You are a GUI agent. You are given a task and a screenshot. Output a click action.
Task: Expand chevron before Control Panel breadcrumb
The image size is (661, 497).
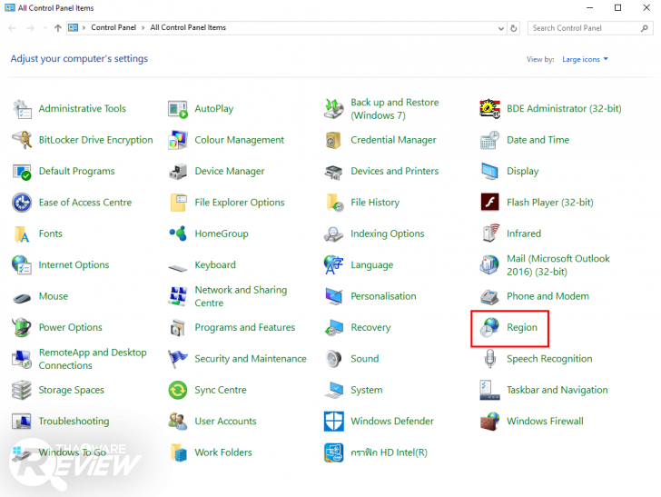click(84, 28)
